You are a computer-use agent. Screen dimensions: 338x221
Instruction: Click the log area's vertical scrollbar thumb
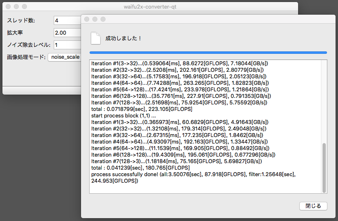[x=324, y=167]
